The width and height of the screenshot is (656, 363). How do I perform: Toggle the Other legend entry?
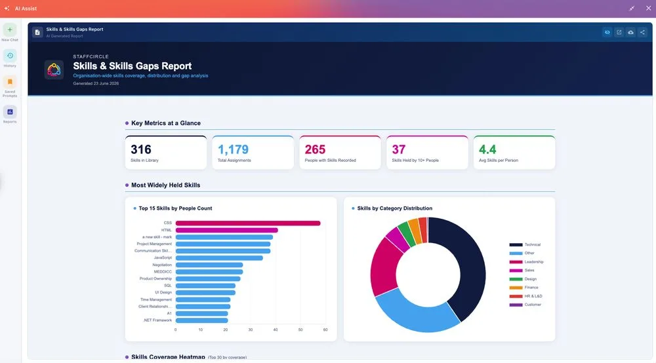pyautogui.click(x=522, y=253)
